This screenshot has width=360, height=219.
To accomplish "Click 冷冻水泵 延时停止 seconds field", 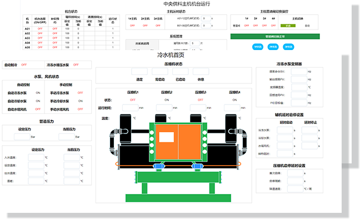I will click(x=309, y=130).
